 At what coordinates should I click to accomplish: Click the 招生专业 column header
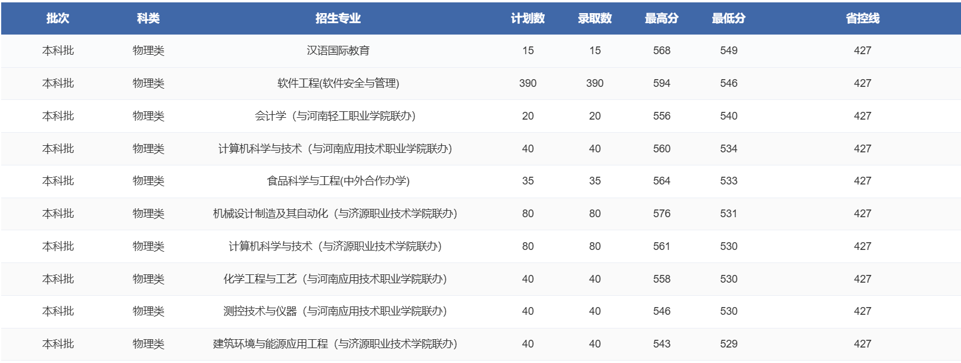click(338, 18)
